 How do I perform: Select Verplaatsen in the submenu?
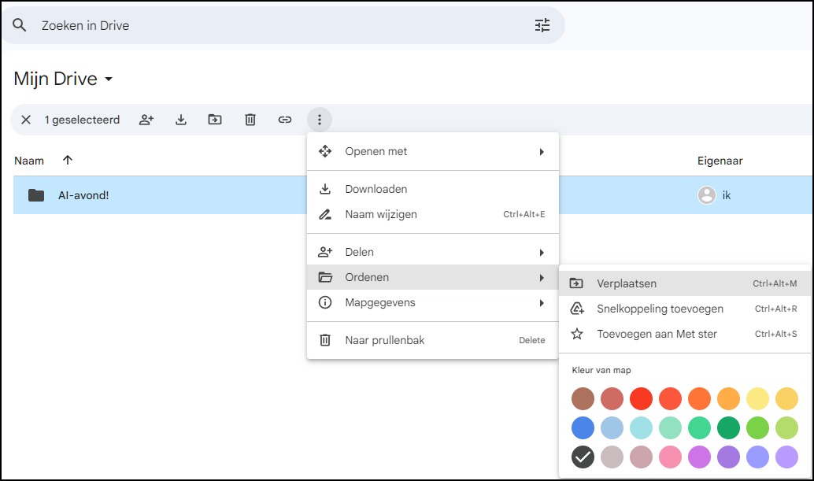click(x=627, y=283)
